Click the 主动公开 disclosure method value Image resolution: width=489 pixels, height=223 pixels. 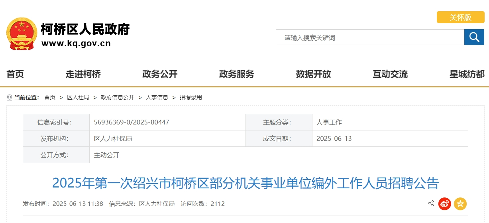pos(107,155)
